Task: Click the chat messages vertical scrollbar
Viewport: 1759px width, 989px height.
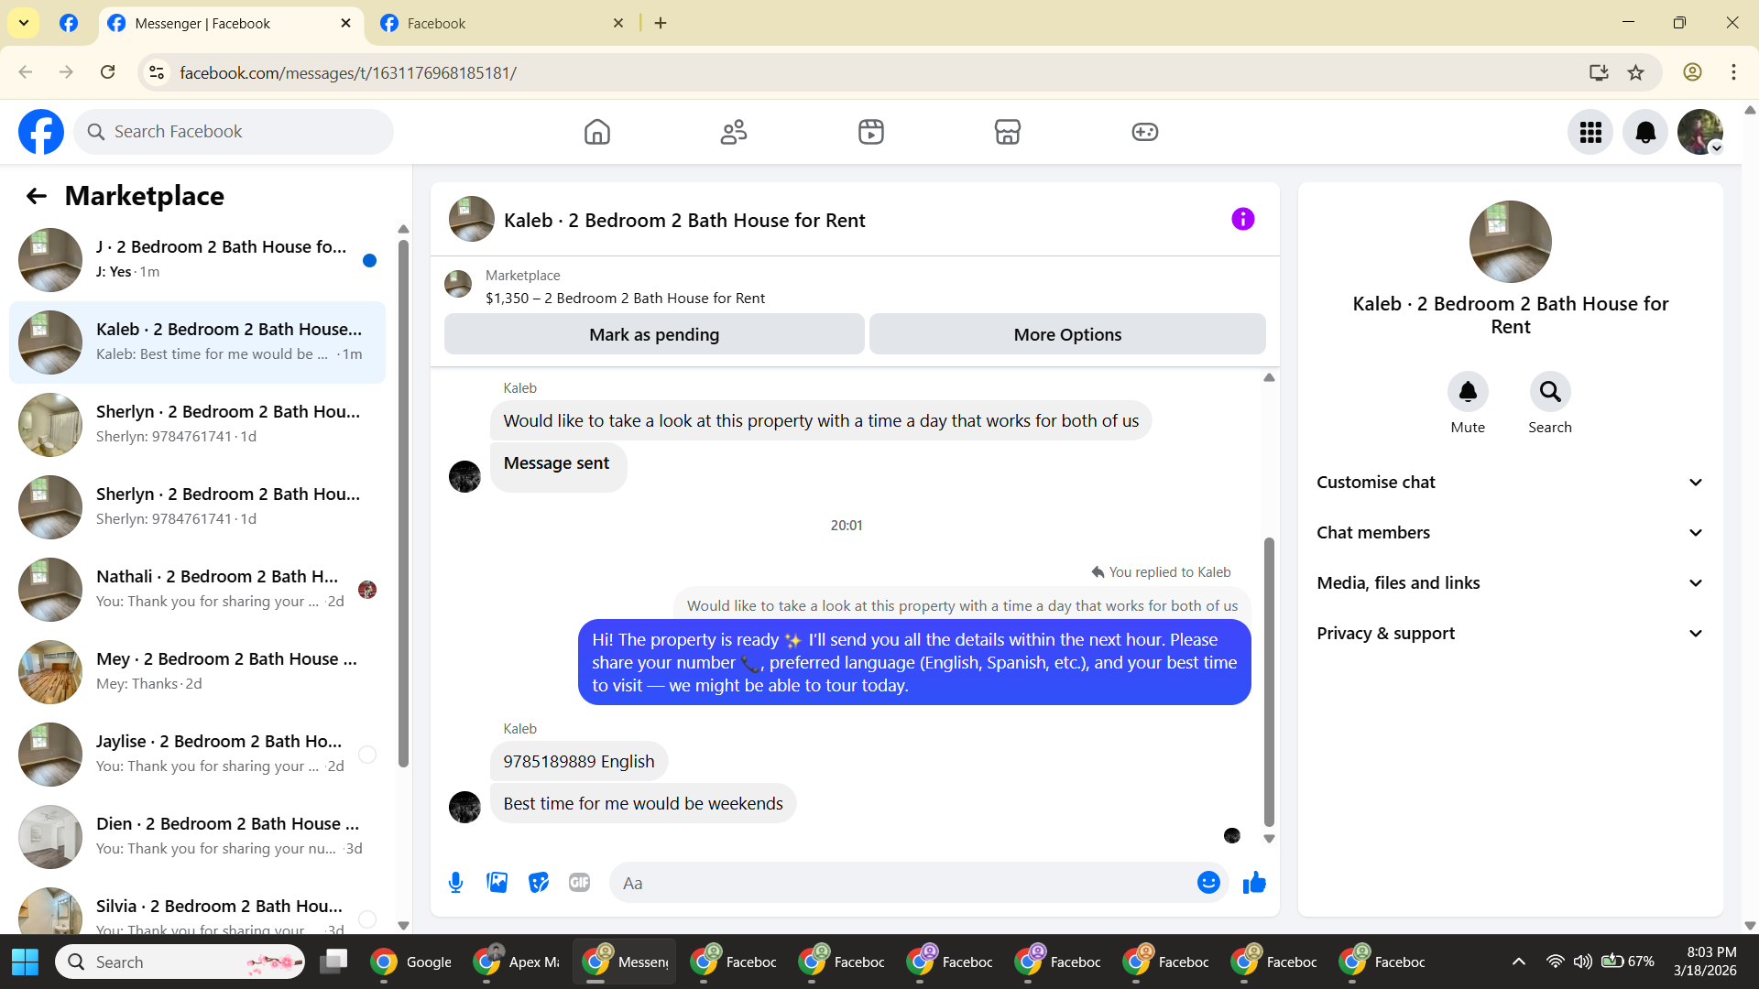Action: 1269,678
